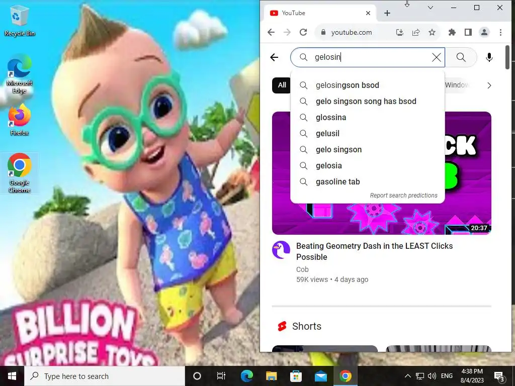515x386 pixels.
Task: Select the 'gelosia' suggestion
Action: coord(368,166)
